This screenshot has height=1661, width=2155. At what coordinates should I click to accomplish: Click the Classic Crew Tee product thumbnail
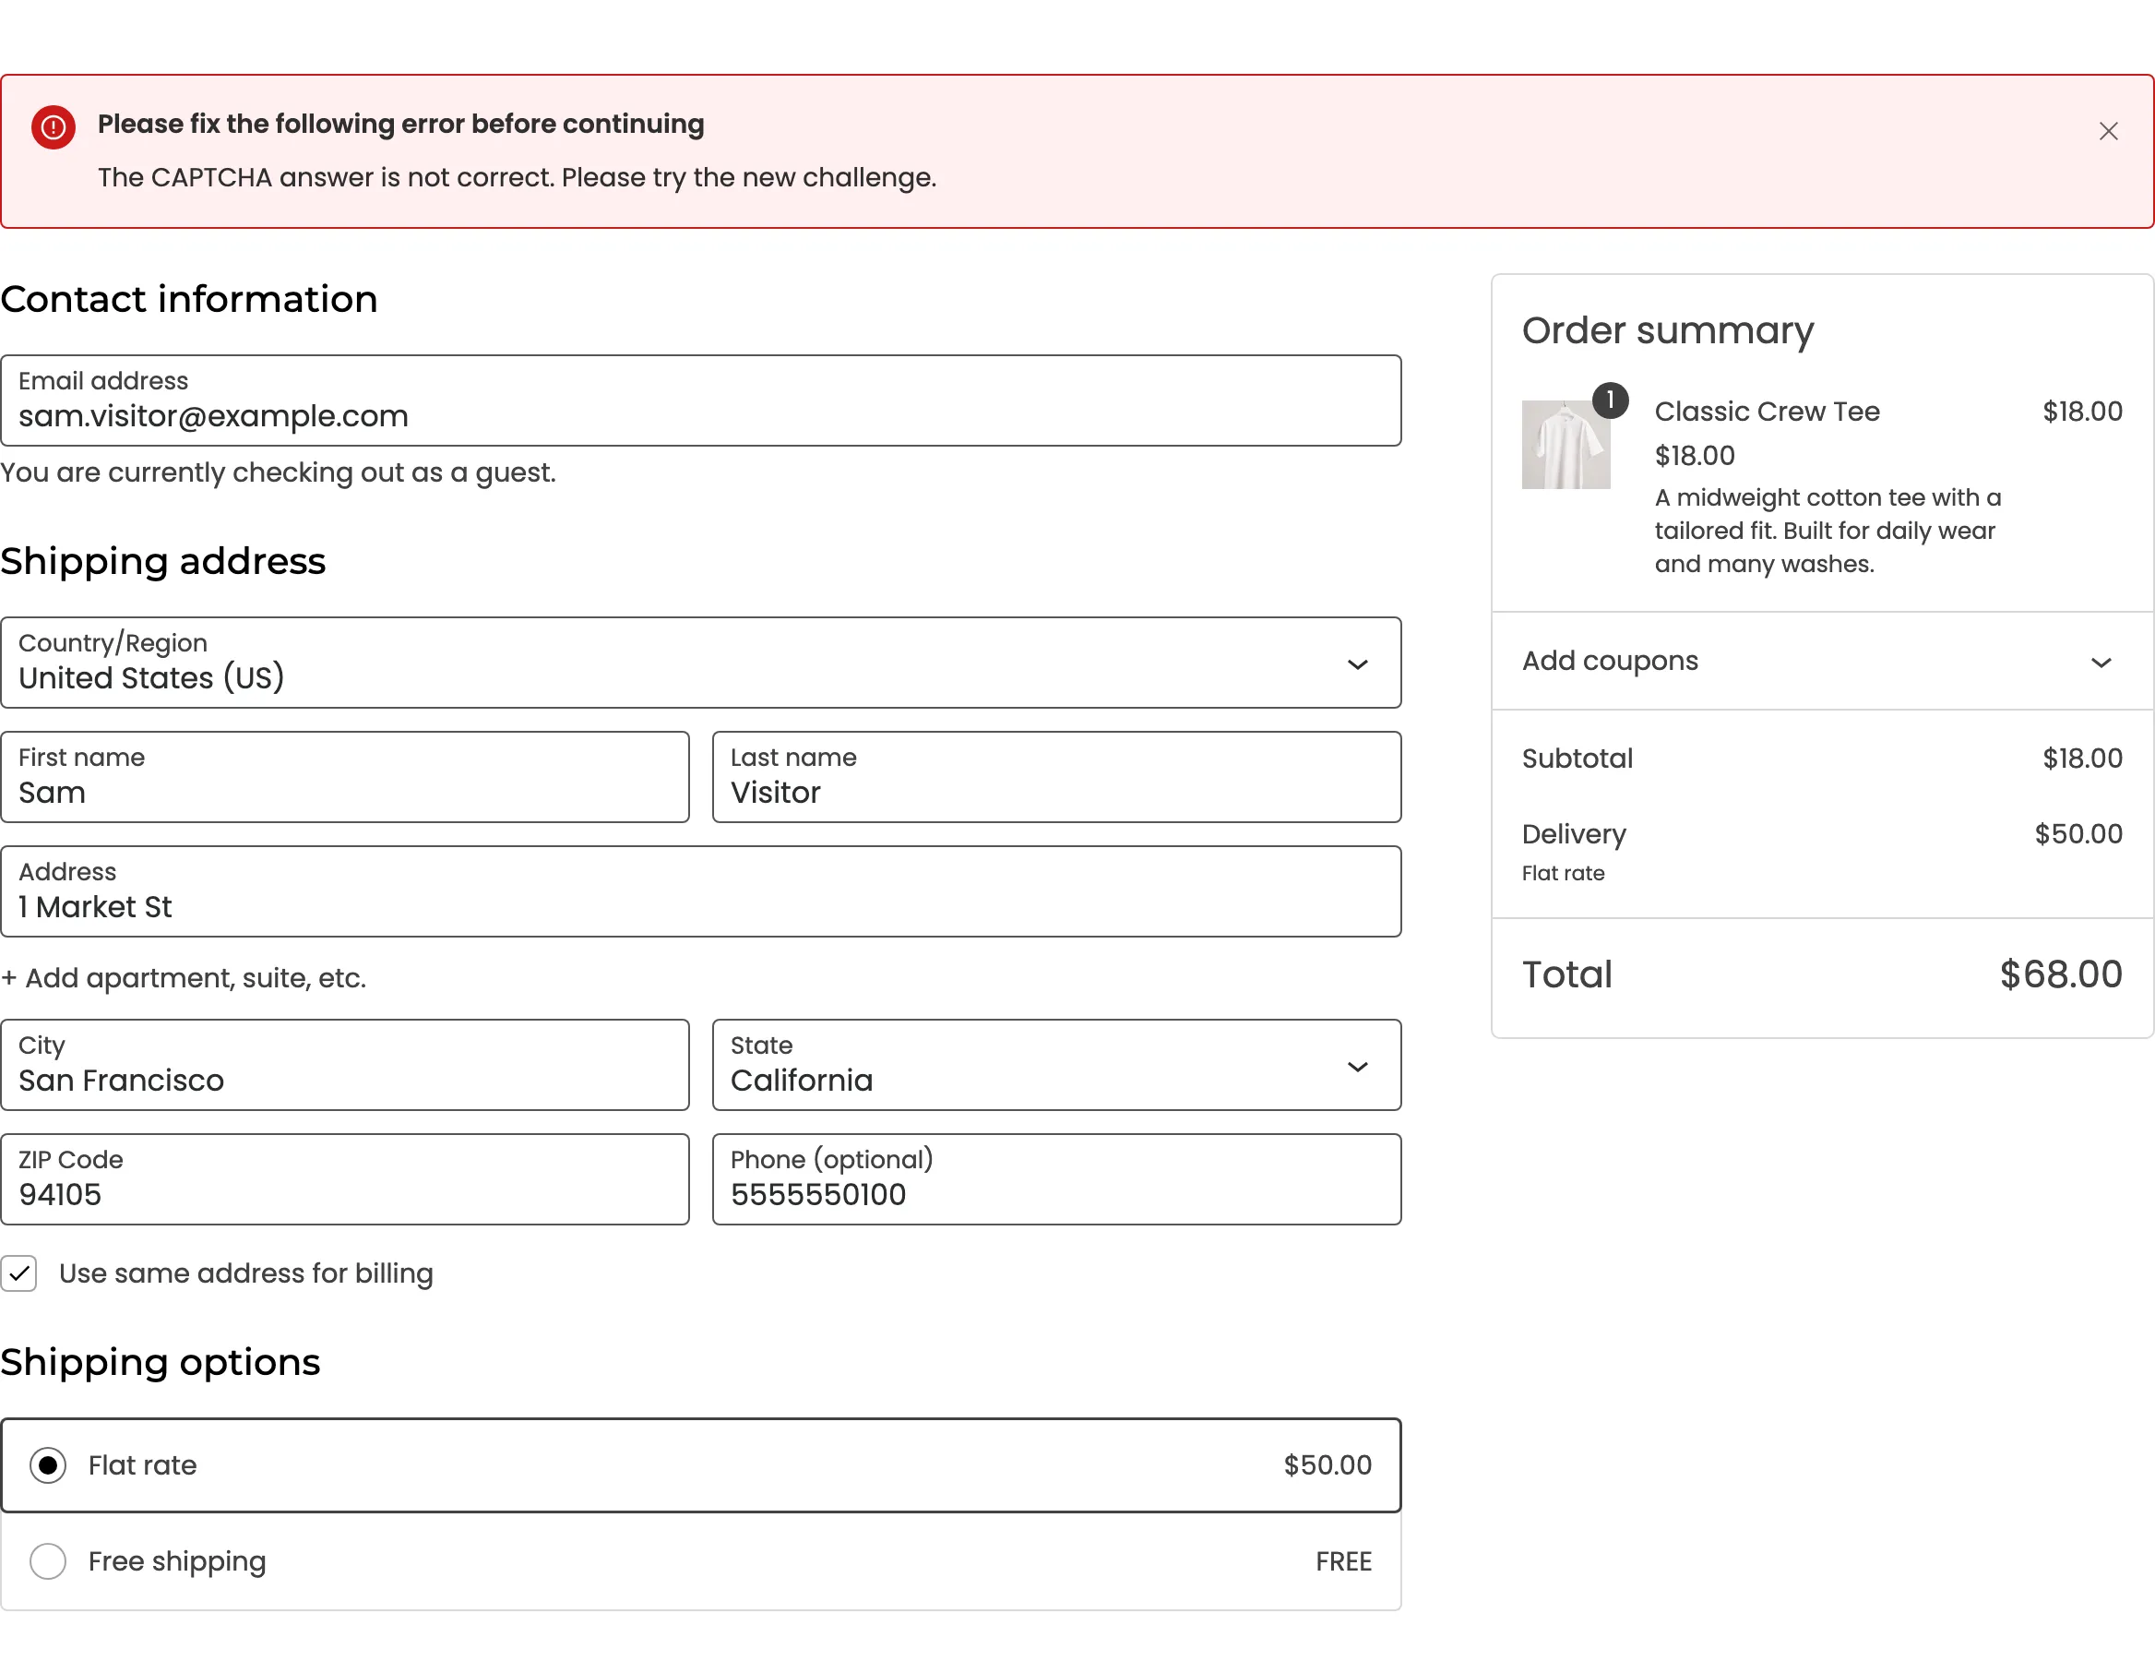coord(1565,444)
